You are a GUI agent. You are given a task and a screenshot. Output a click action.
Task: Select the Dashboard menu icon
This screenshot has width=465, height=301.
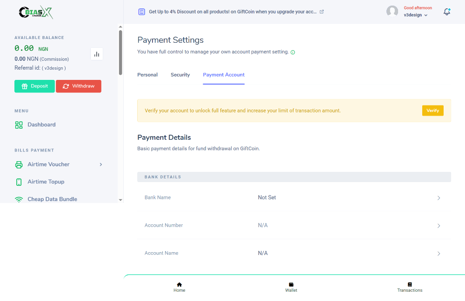[x=19, y=124]
